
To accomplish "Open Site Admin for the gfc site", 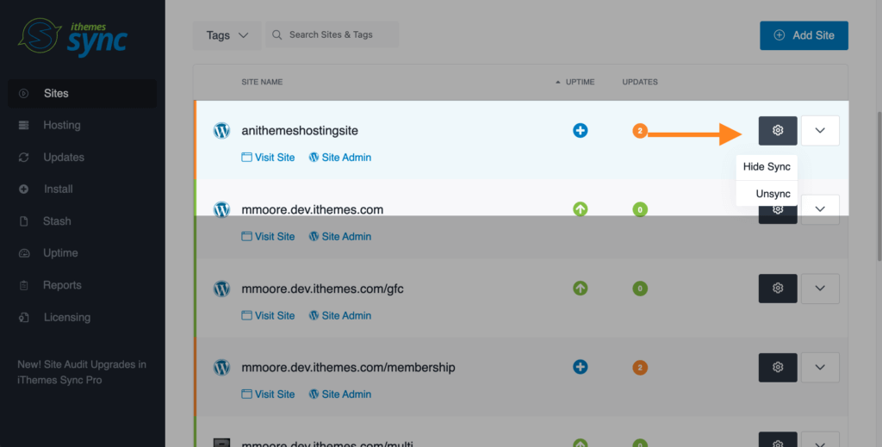I will click(x=339, y=316).
